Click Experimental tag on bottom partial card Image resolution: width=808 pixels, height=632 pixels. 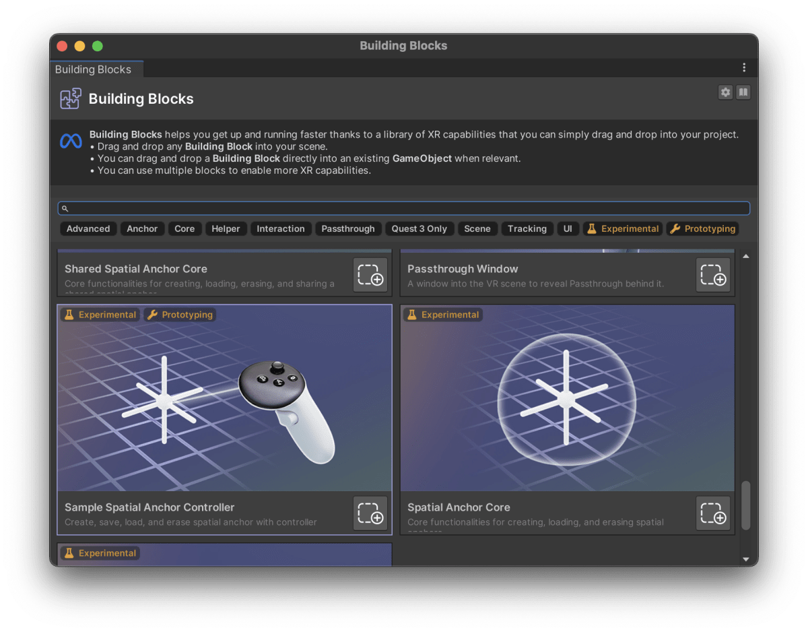coord(100,553)
